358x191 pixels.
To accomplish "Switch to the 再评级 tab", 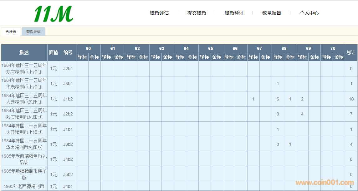I will coord(11,32).
